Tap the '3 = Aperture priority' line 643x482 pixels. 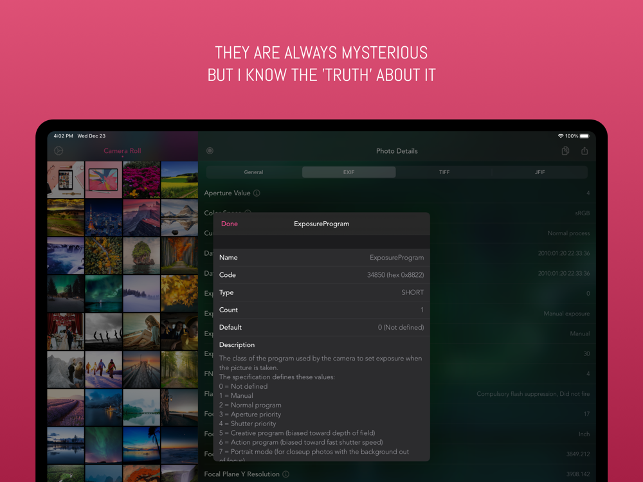pos(249,415)
